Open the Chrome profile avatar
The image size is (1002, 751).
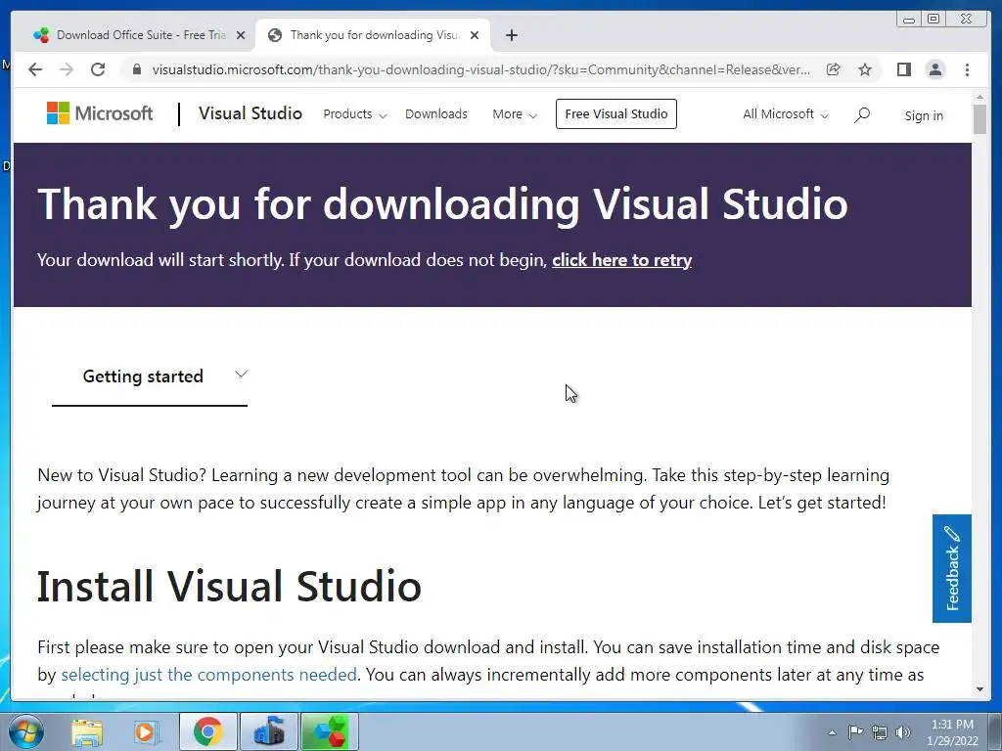934,69
